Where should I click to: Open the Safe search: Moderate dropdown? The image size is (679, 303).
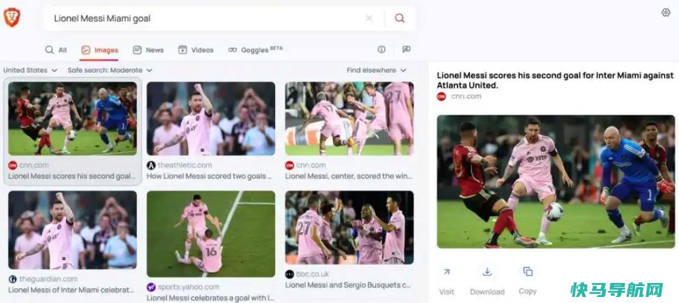pyautogui.click(x=110, y=70)
